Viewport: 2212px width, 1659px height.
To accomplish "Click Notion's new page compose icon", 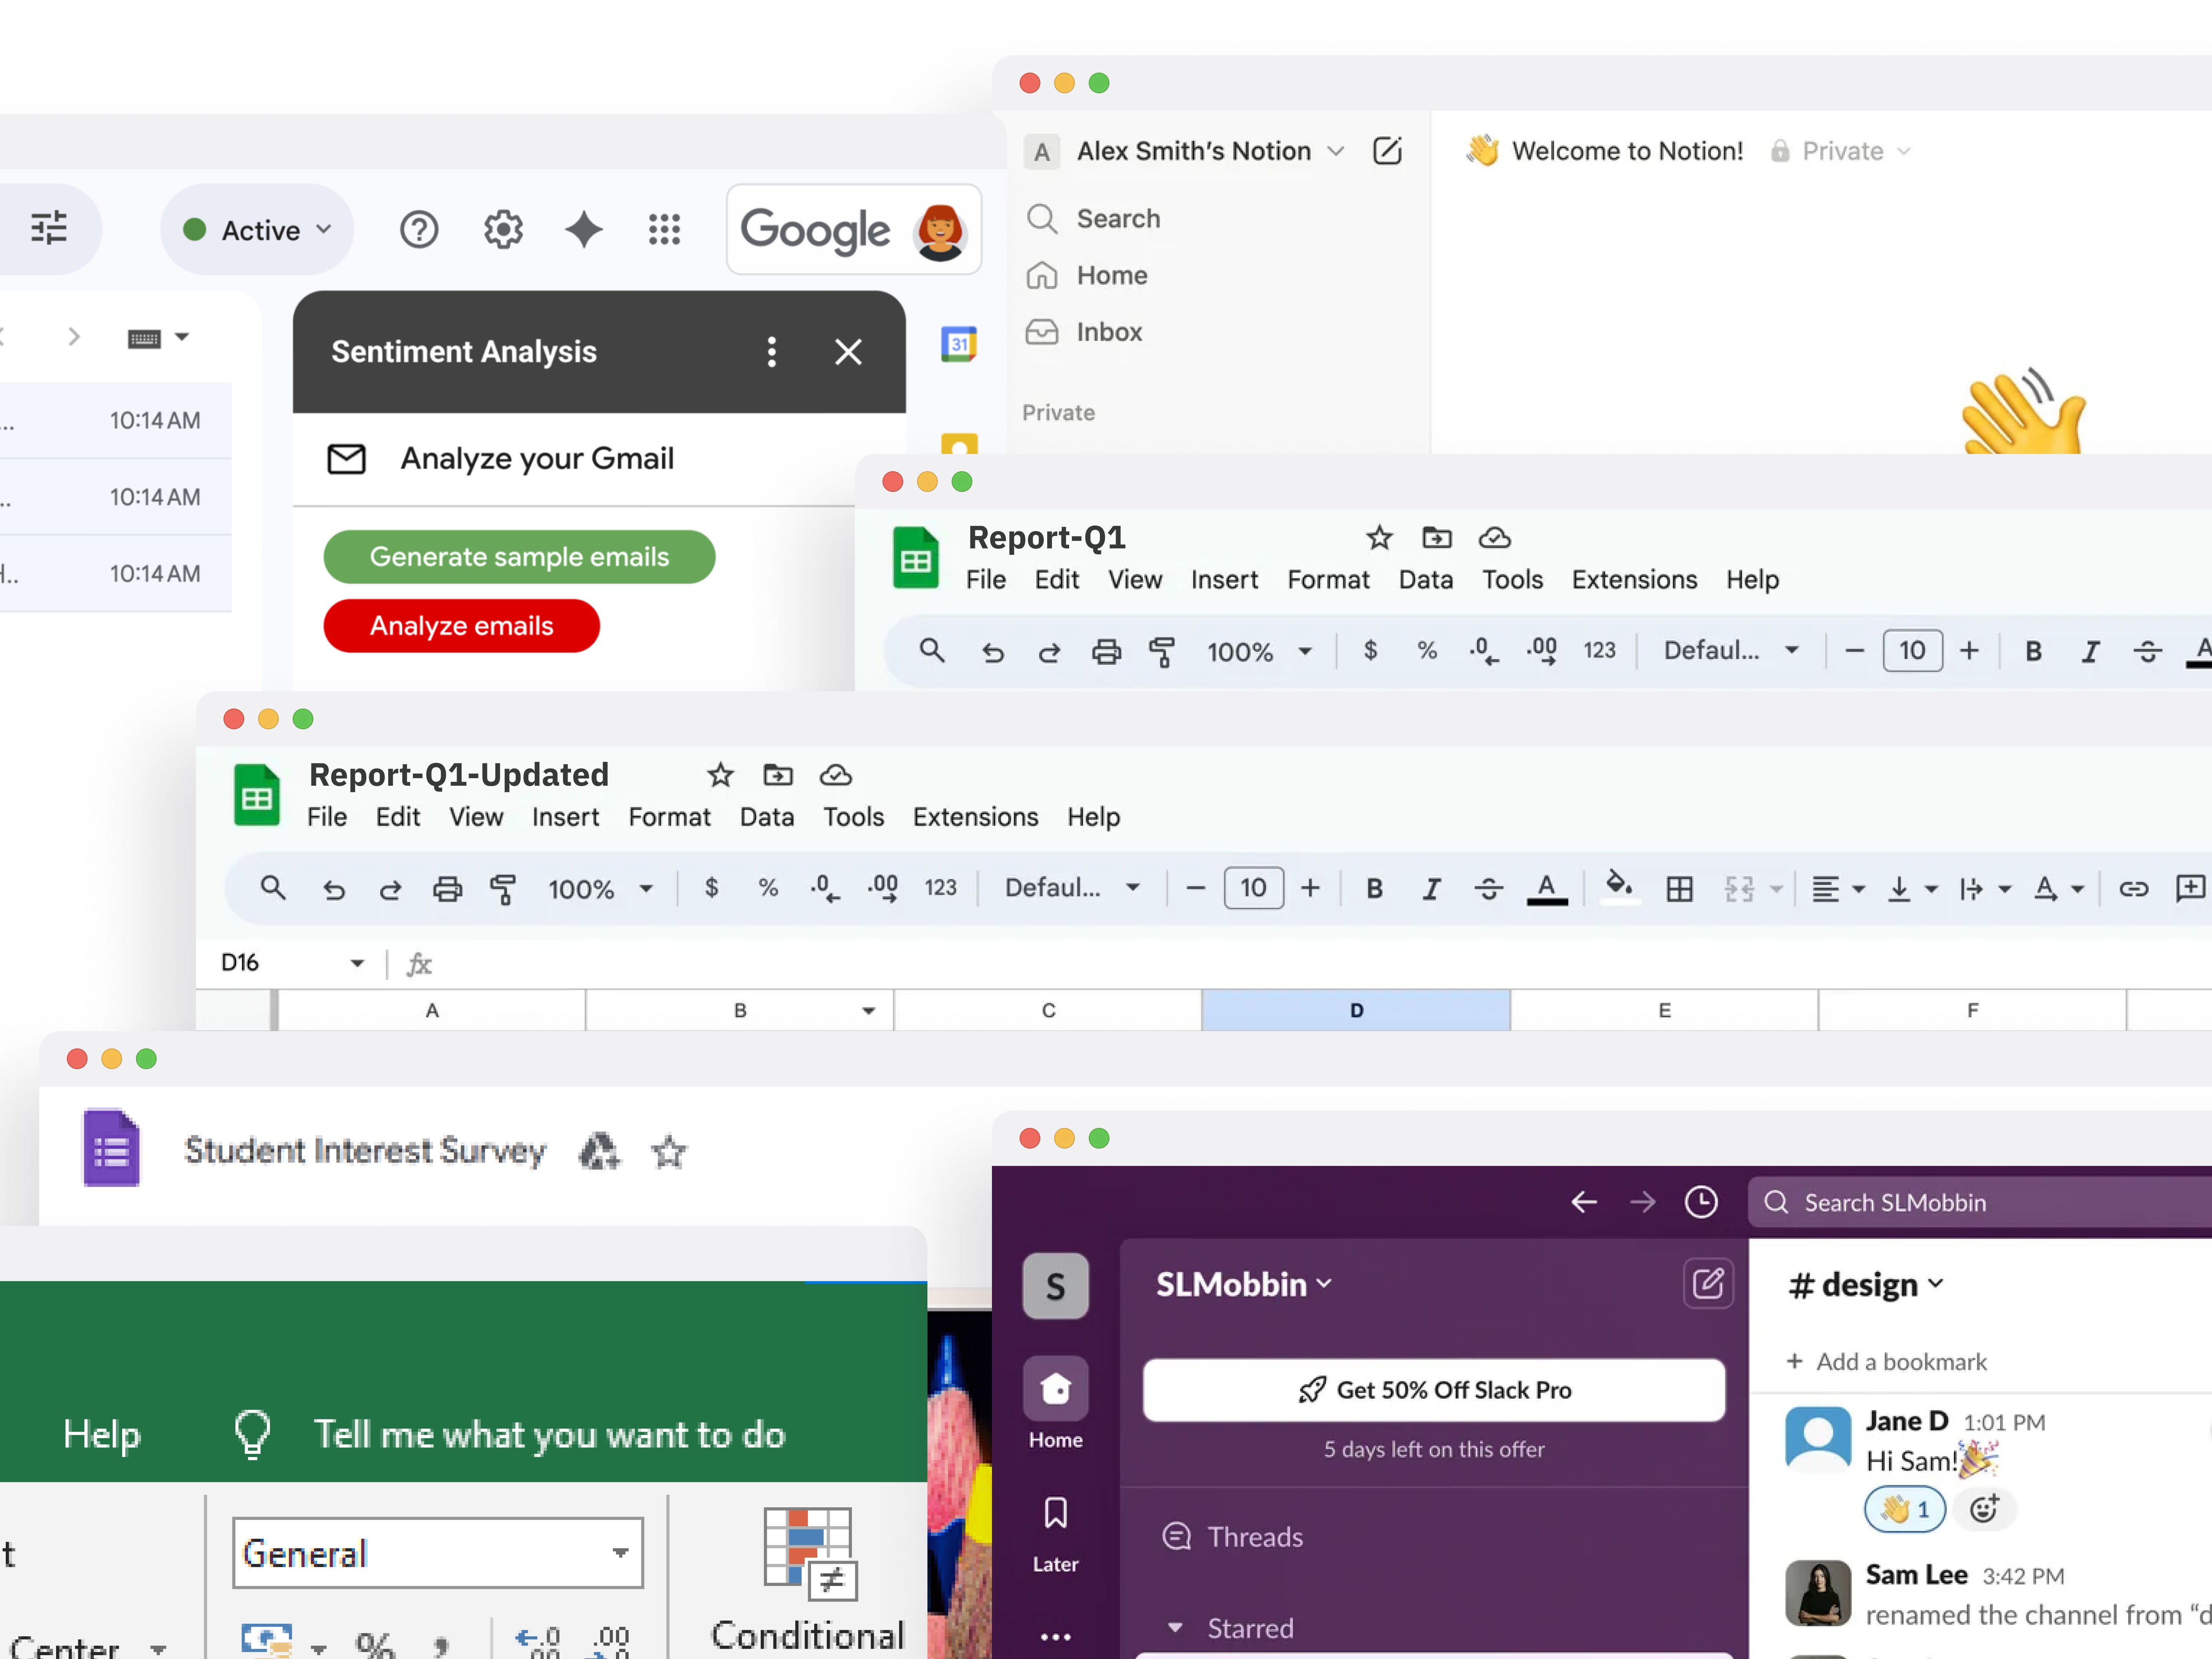I will [x=1387, y=151].
